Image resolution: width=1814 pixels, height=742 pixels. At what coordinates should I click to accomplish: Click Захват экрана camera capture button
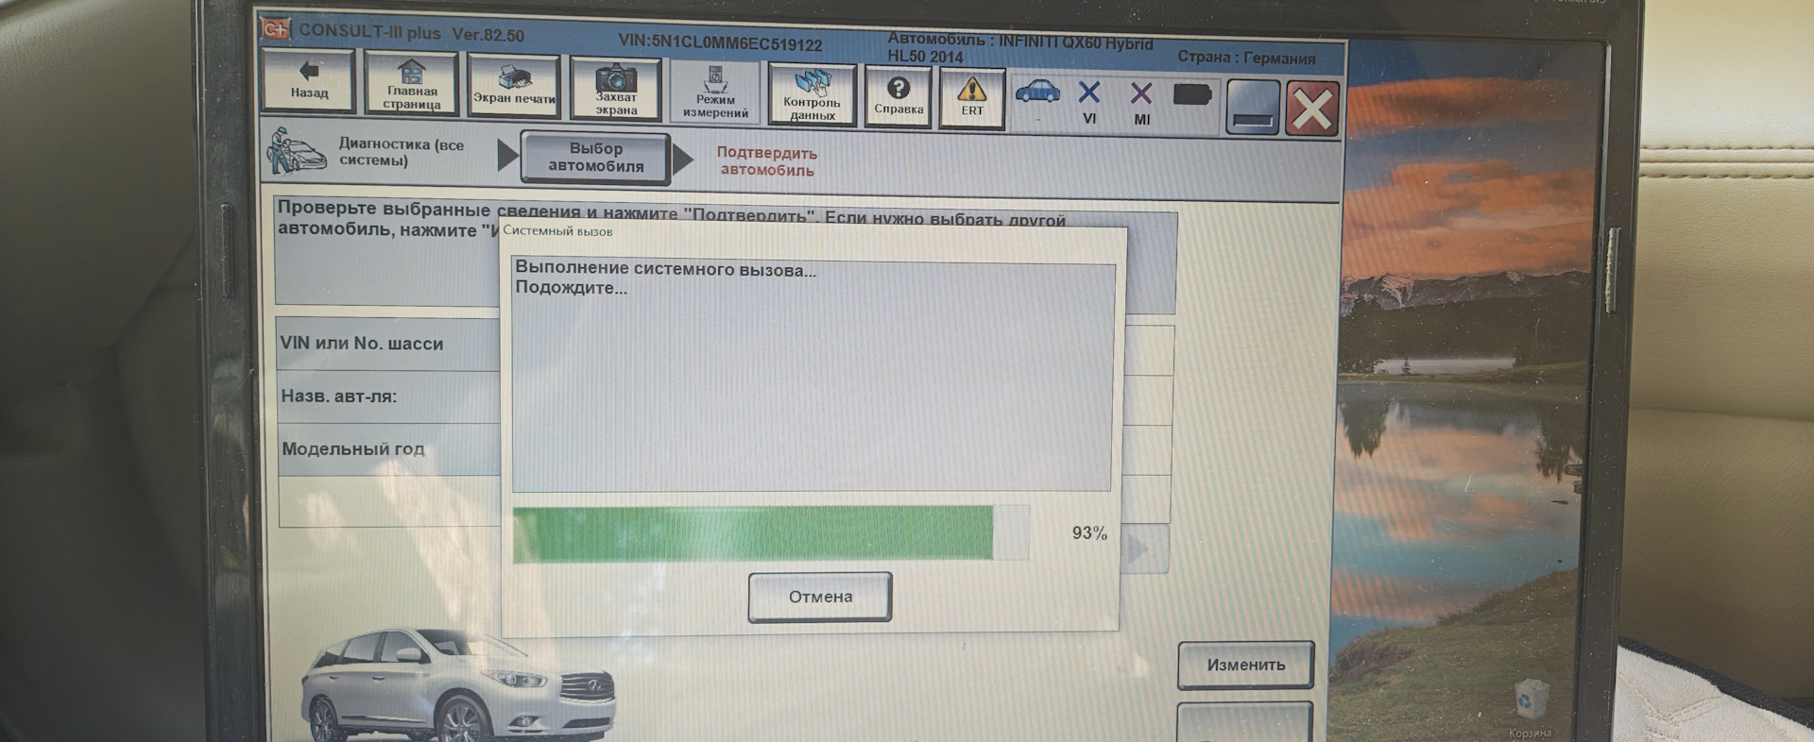[615, 90]
